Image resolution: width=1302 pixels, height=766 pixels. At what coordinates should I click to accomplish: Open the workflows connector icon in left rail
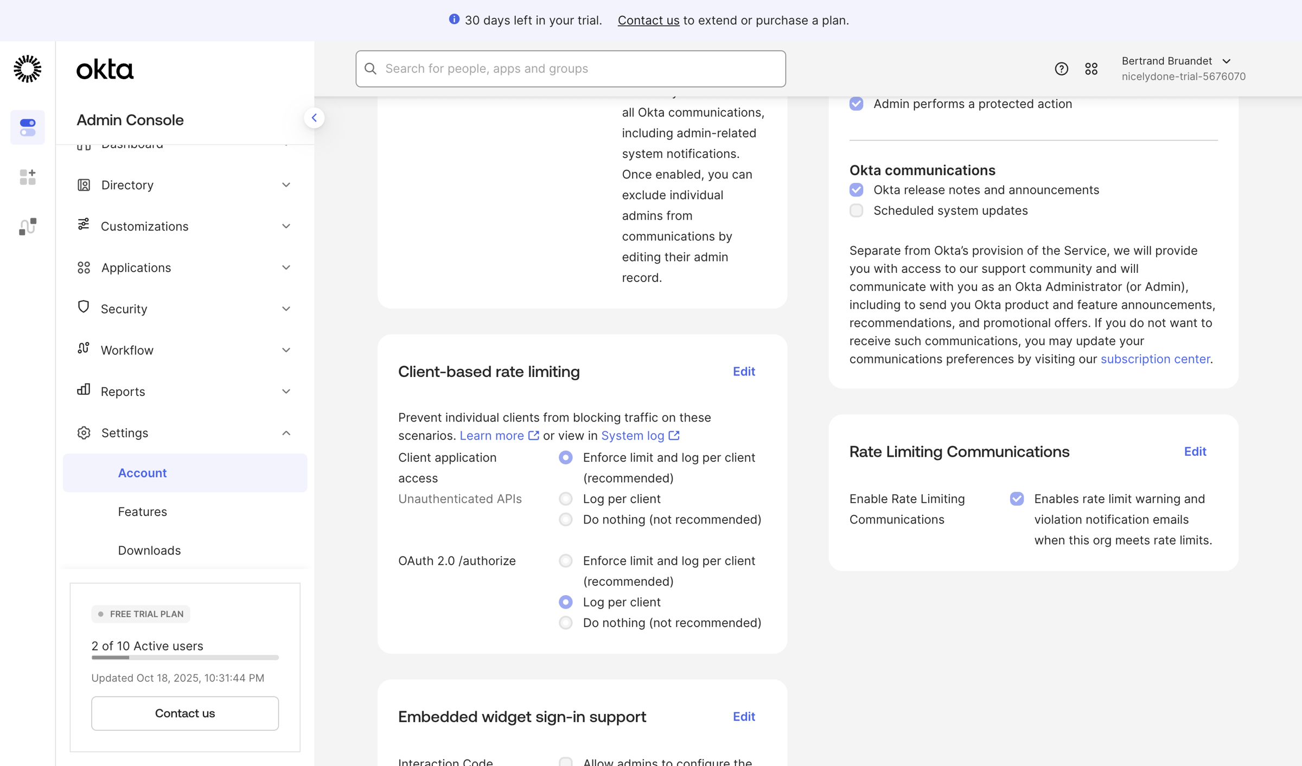[x=28, y=226]
